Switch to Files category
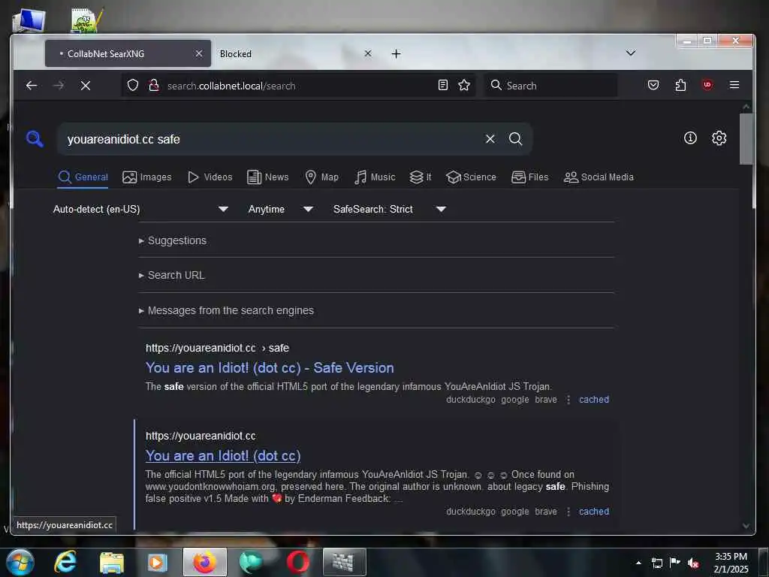Screen dimensions: 769x577 (x=529, y=177)
